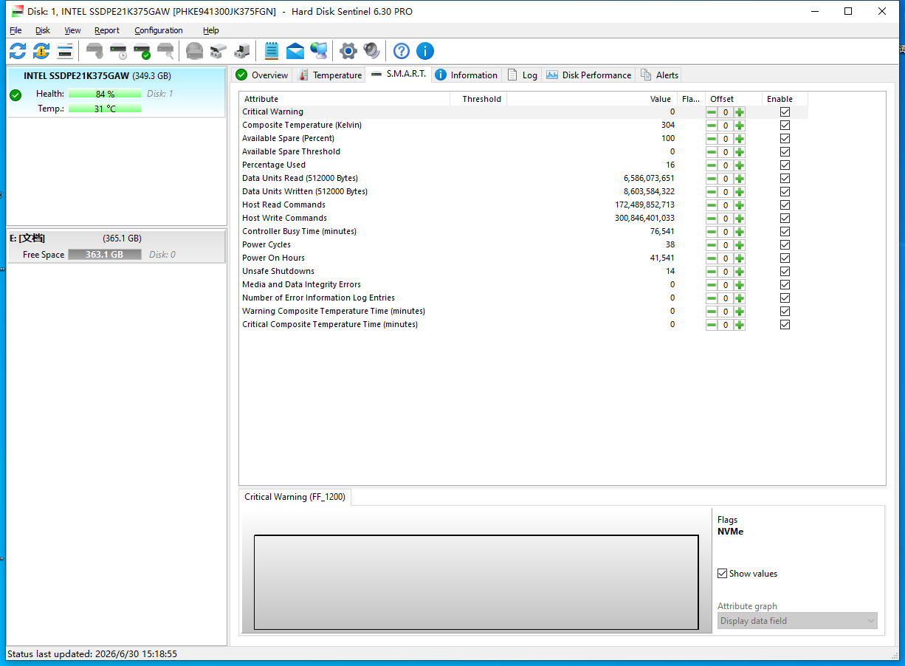The width and height of the screenshot is (905, 666).
Task: Select the Critical Warning (FF_1200) graph tab
Action: (295, 497)
